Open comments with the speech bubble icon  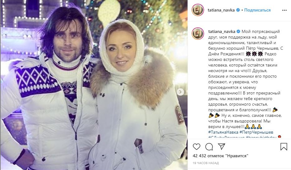[209, 147]
